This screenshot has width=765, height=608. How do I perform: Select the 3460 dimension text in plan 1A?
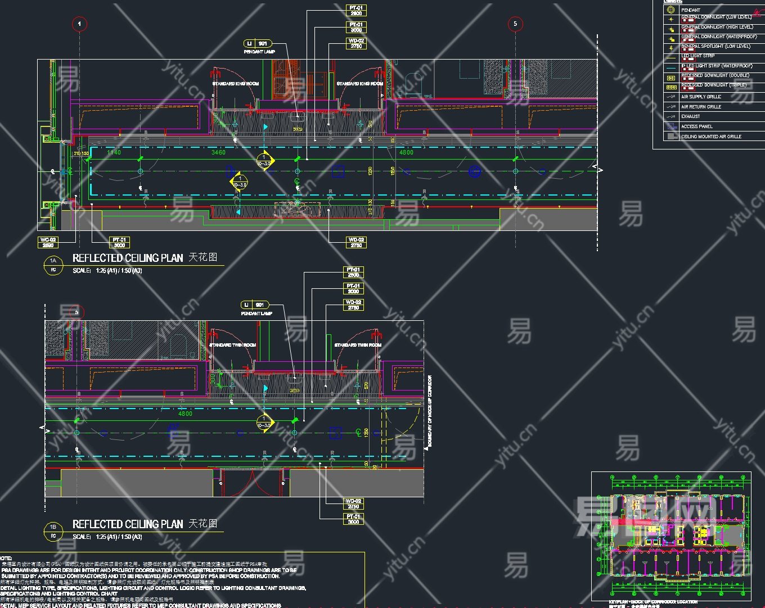coord(218,152)
